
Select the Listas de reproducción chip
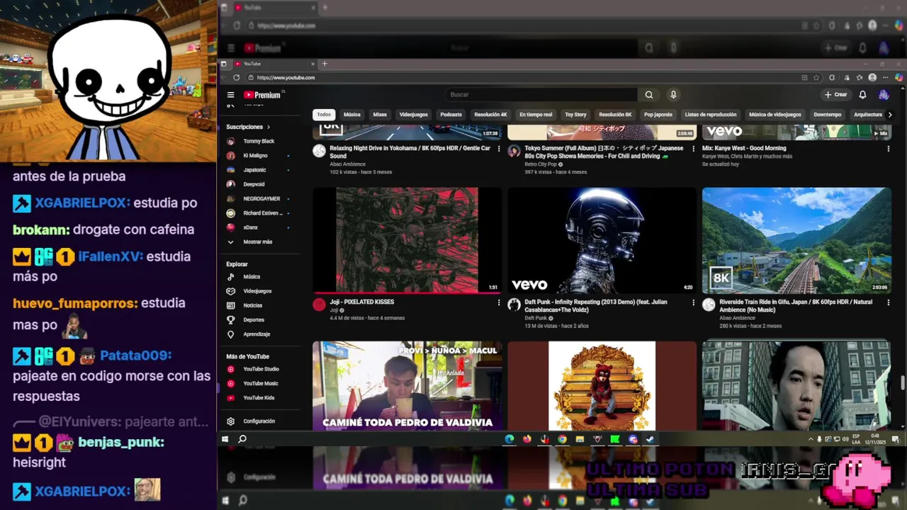pyautogui.click(x=710, y=114)
